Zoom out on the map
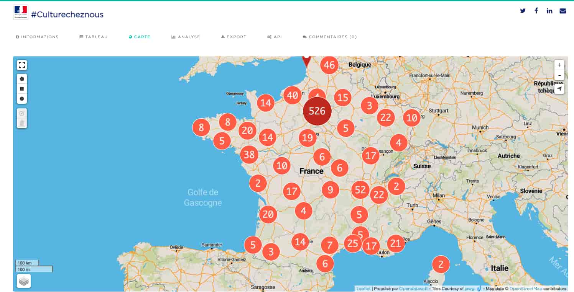574x292 pixels. [x=559, y=75]
